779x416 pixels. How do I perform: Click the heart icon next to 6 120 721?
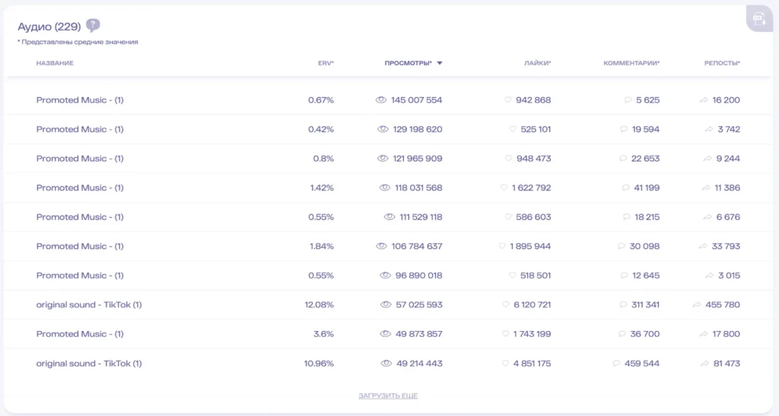pyautogui.click(x=505, y=305)
